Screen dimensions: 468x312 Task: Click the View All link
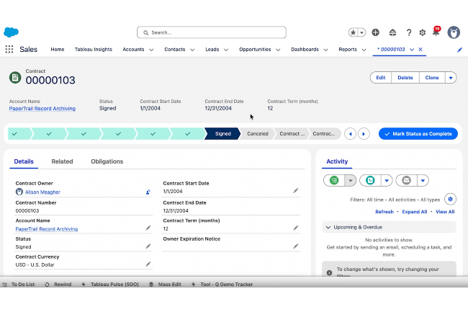(445, 212)
